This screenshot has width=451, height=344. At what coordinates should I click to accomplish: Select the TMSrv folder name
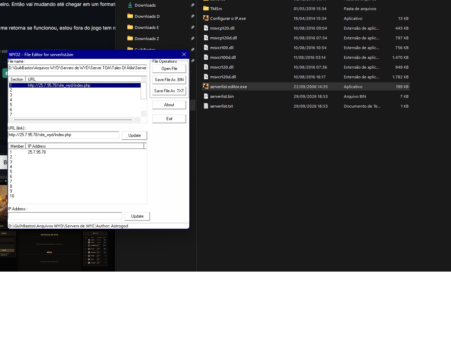(x=216, y=9)
